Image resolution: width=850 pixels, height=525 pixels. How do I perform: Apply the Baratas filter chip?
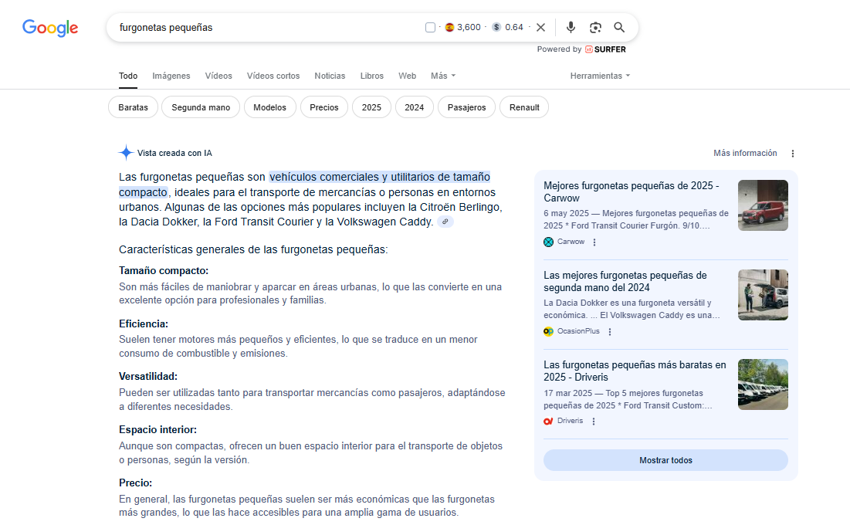click(x=133, y=107)
